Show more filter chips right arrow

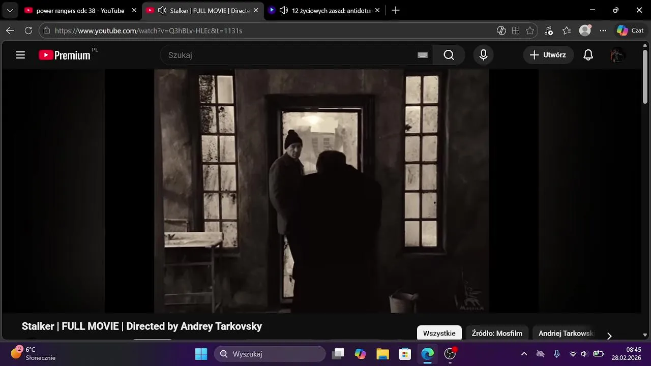point(609,335)
